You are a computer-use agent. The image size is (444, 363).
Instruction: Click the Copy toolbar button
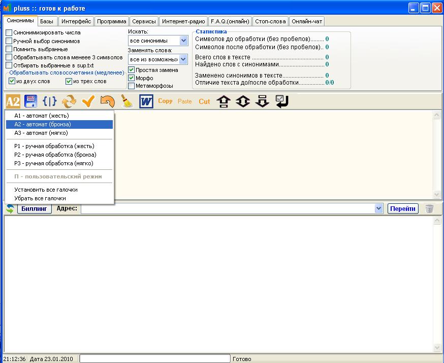(x=165, y=101)
